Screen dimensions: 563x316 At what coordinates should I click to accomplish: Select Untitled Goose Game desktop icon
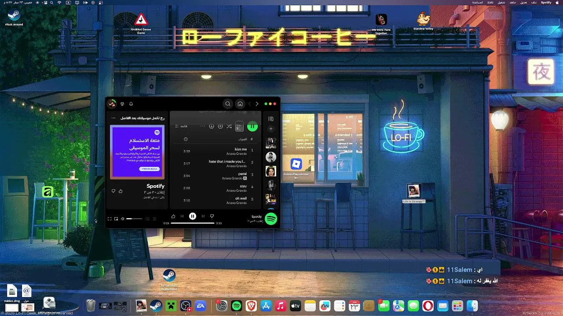pyautogui.click(x=141, y=23)
